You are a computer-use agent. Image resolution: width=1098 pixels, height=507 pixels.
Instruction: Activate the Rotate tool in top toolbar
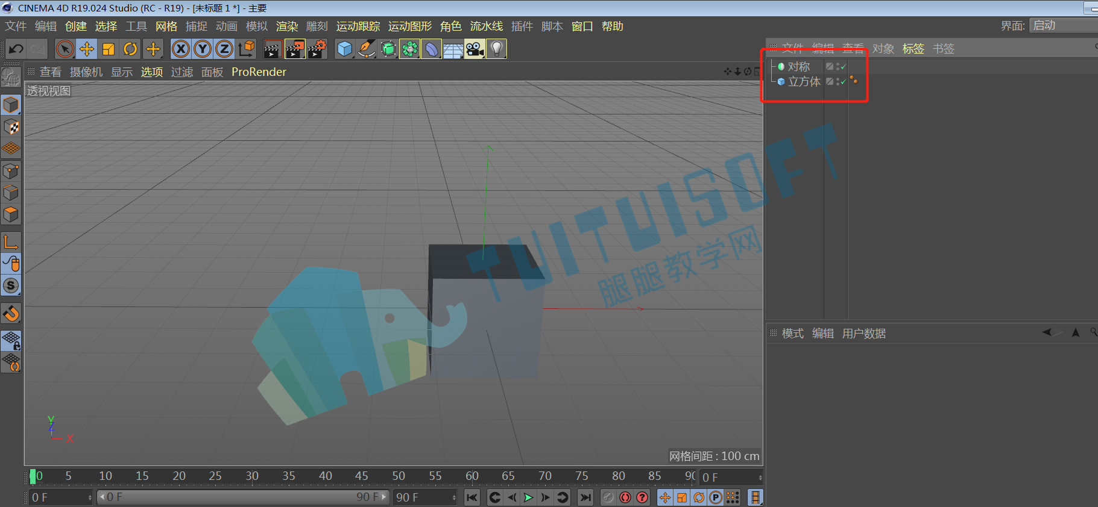[130, 49]
